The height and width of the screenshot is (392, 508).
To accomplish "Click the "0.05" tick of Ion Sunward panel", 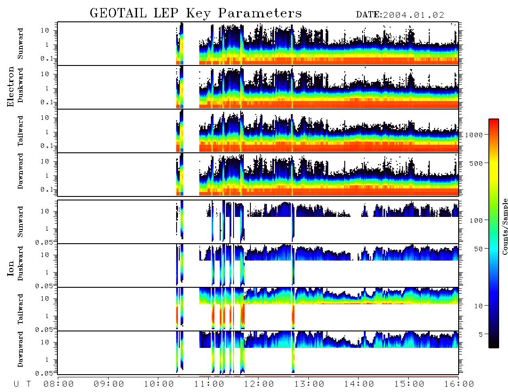I will pyautogui.click(x=44, y=242).
